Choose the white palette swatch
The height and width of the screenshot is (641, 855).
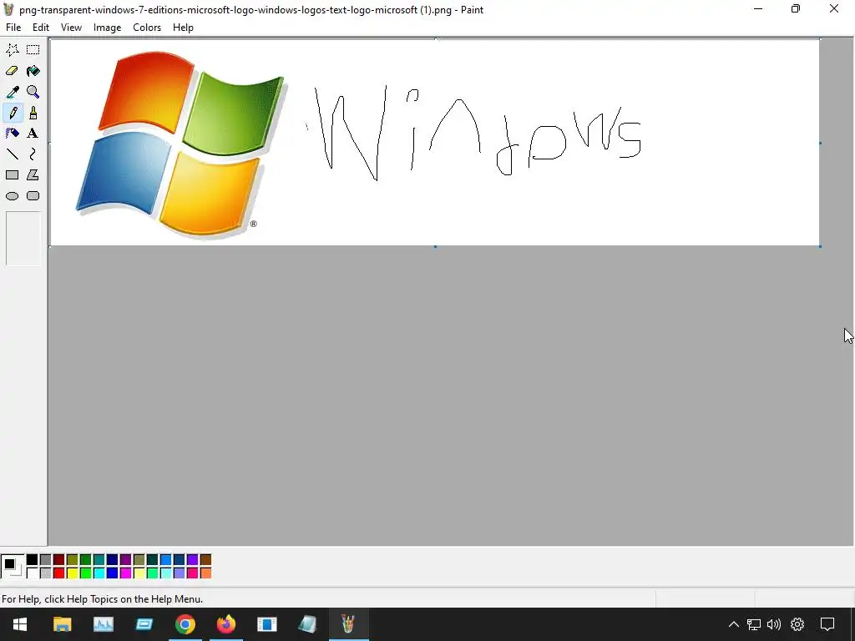click(x=33, y=573)
